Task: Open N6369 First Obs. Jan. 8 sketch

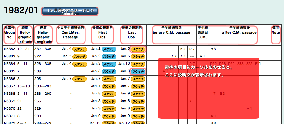Action: pyautogui.click(x=109, y=101)
